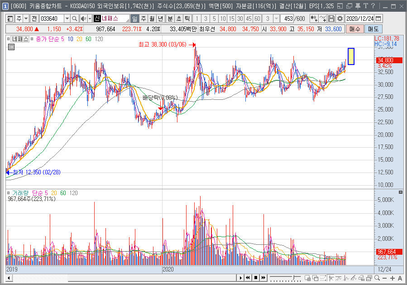The width and height of the screenshot is (407, 285).
Task: Select the crosshair cursor tool icon
Action: click(x=331, y=278)
